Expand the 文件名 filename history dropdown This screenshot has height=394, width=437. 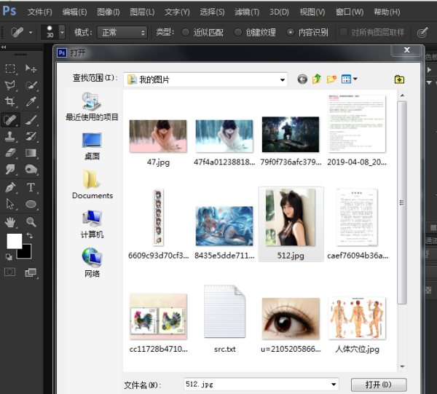coord(334,385)
